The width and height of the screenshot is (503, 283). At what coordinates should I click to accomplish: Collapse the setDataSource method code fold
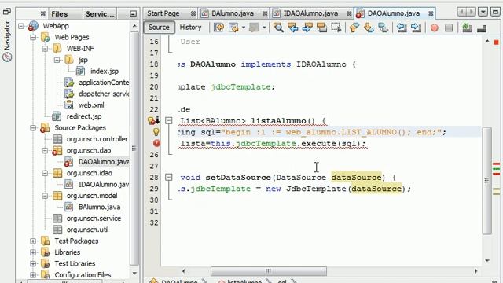[168, 177]
